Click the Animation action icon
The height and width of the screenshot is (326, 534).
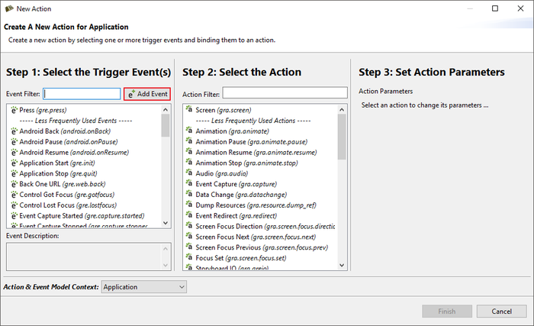pos(189,131)
